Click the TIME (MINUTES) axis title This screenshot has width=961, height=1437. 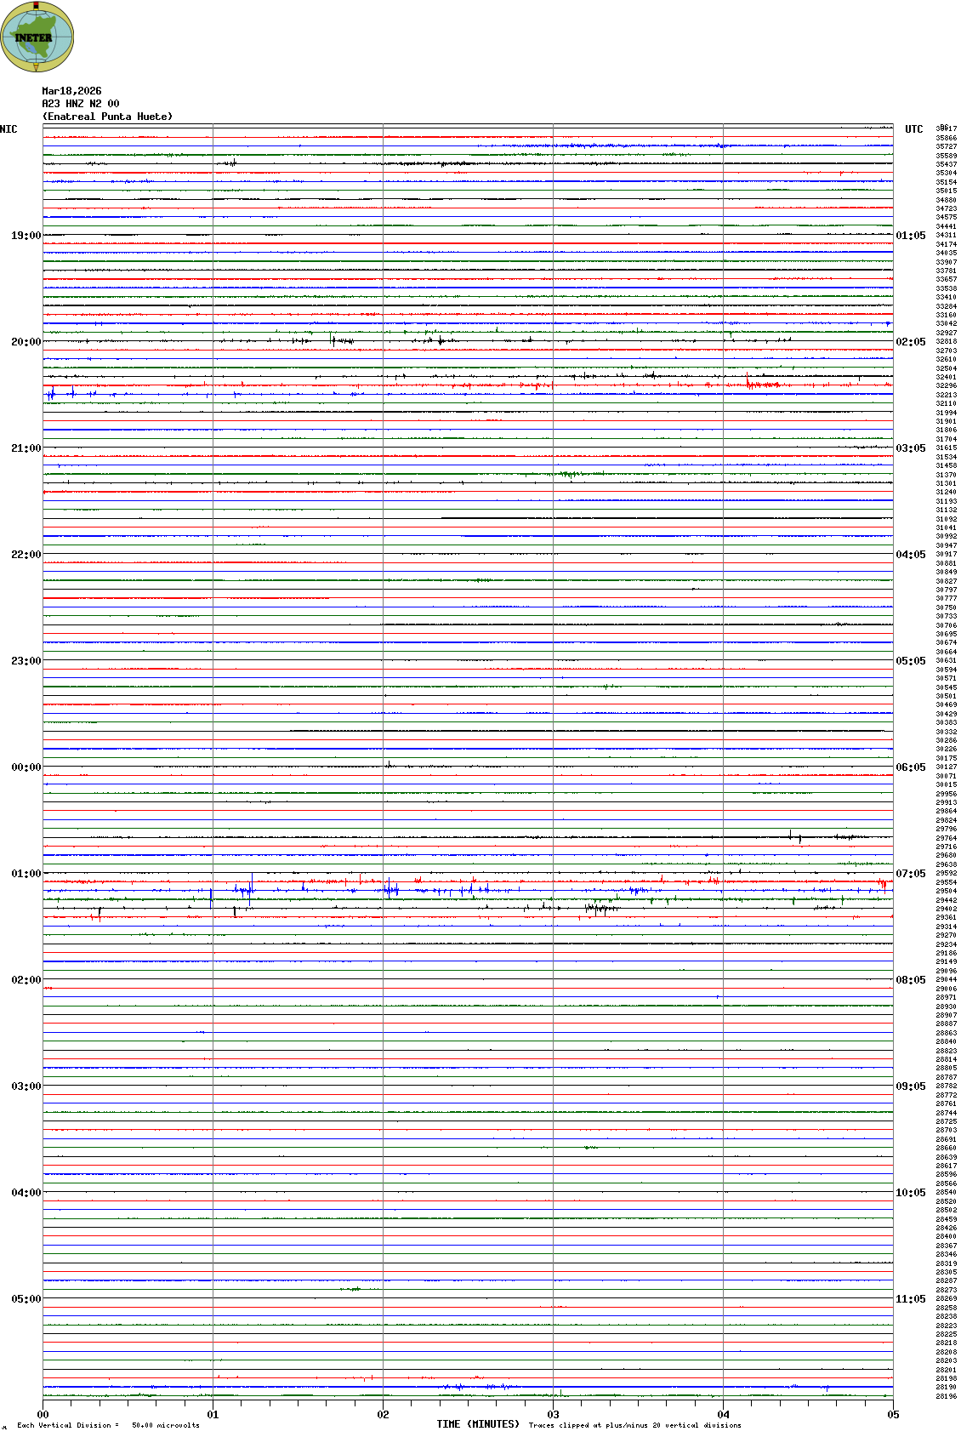(x=478, y=1424)
